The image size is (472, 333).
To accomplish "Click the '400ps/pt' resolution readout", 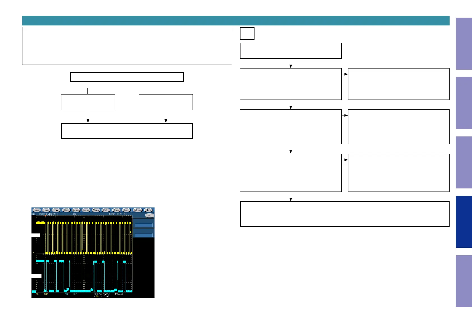I will pos(119,294).
